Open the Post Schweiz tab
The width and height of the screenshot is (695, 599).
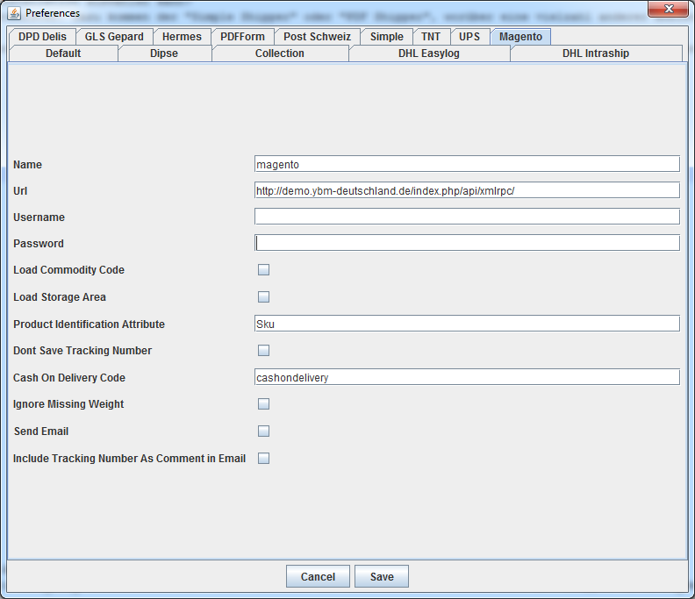(317, 36)
